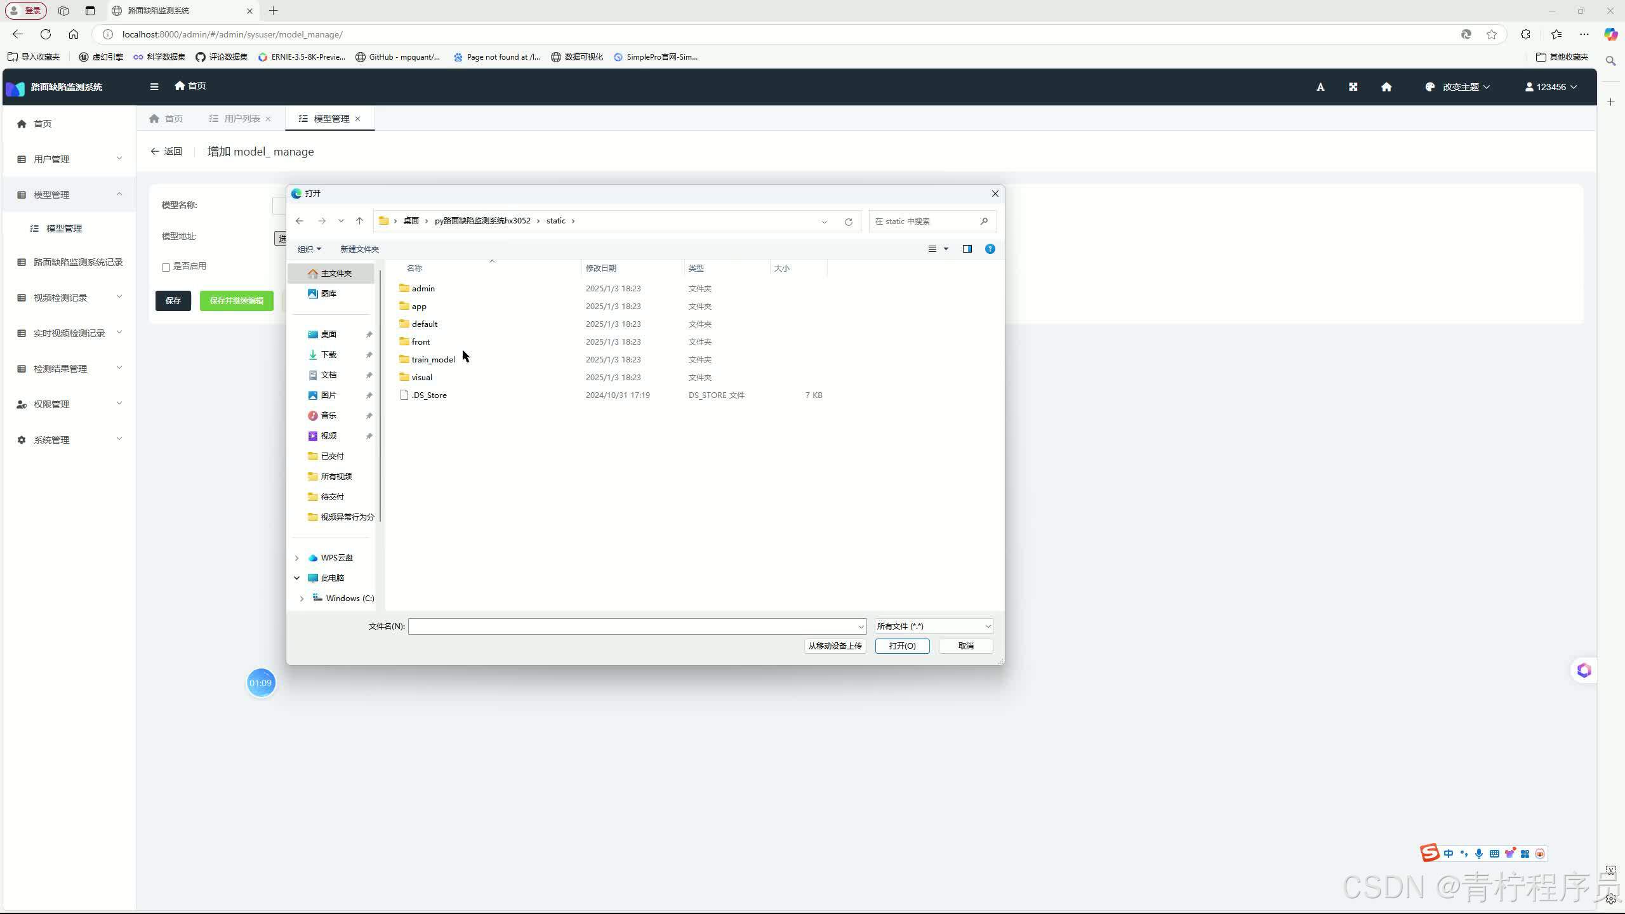Refresh the static folder listing
The height and width of the screenshot is (914, 1625).
[848, 222]
